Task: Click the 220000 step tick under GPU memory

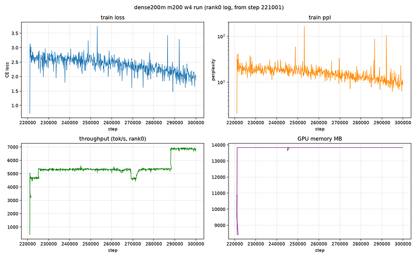Action: click(234, 244)
